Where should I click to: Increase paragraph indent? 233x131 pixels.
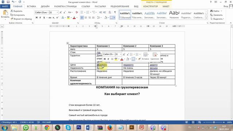(104, 12)
